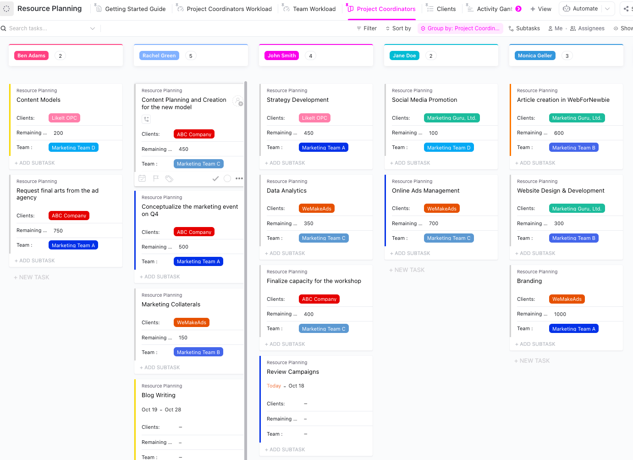633x460 pixels.
Task: Add tags using the card tag icon
Action: (169, 178)
